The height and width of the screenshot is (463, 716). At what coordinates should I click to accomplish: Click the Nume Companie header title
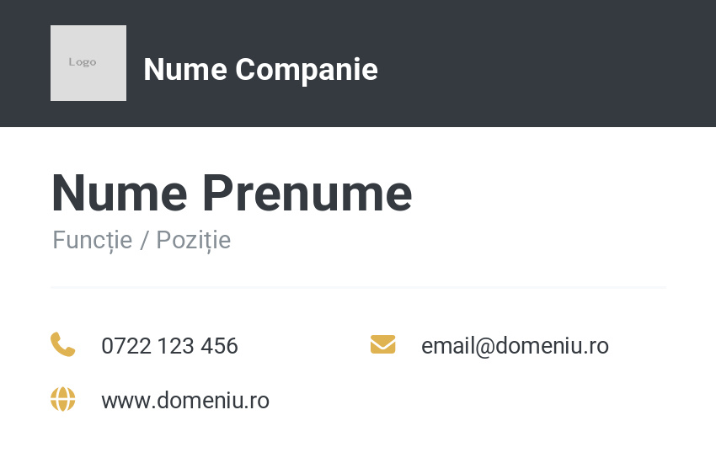(x=260, y=69)
